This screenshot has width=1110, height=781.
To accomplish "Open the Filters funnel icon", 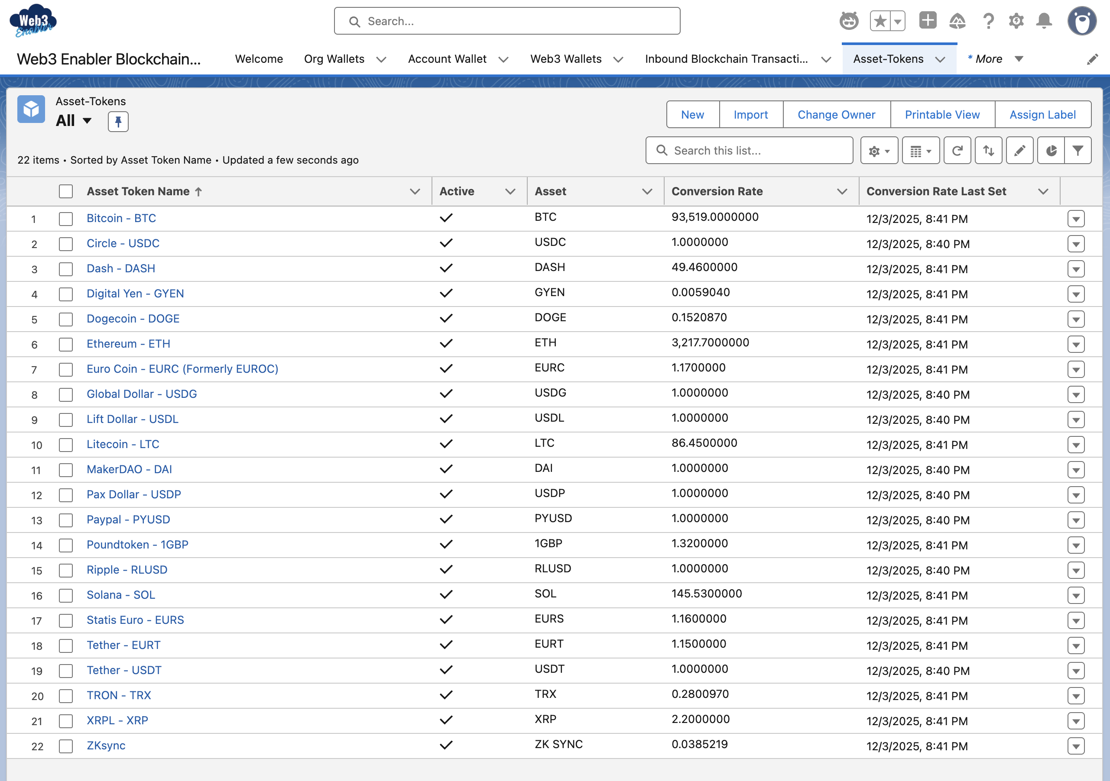I will tap(1078, 150).
